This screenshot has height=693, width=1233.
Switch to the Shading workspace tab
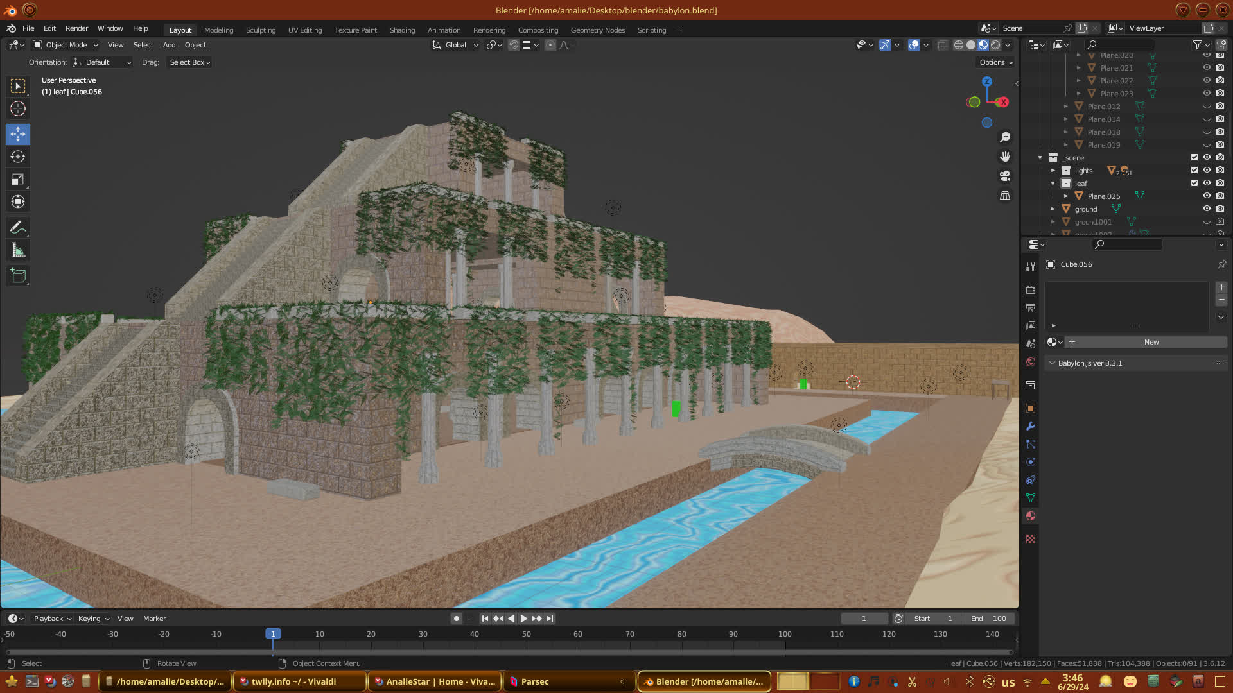402,30
